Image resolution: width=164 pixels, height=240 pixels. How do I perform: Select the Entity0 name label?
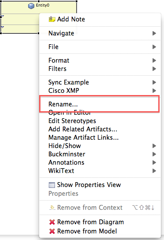click(43, 5)
